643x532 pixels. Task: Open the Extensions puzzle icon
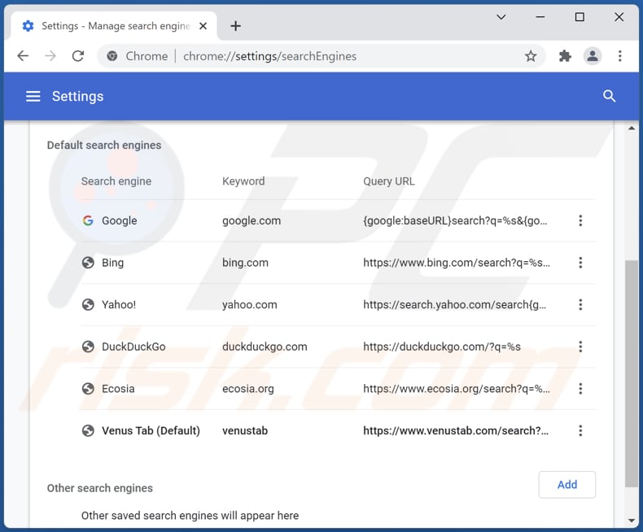pos(565,56)
